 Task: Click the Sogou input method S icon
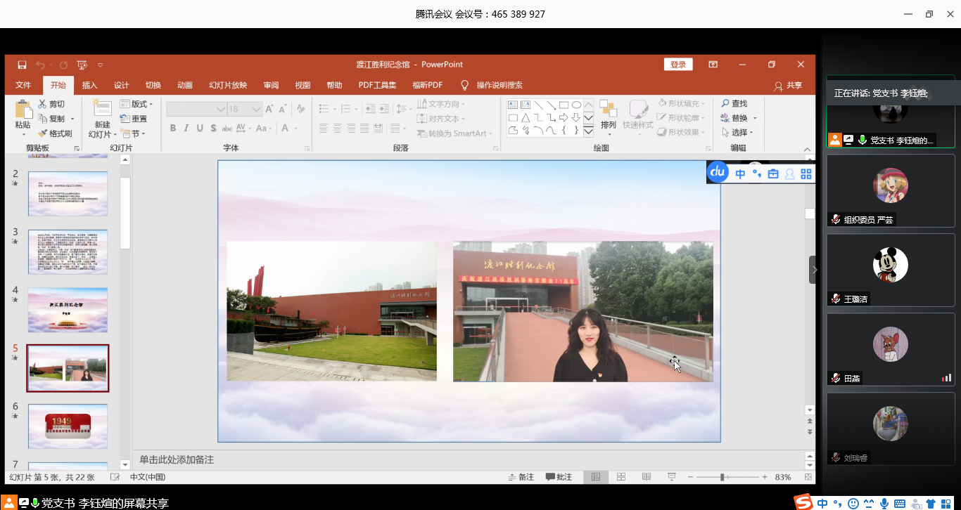(x=803, y=502)
